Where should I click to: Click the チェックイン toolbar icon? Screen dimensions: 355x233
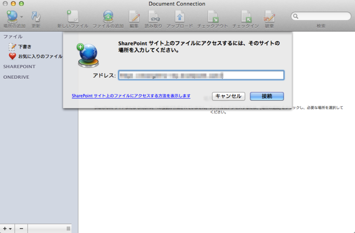click(246, 16)
